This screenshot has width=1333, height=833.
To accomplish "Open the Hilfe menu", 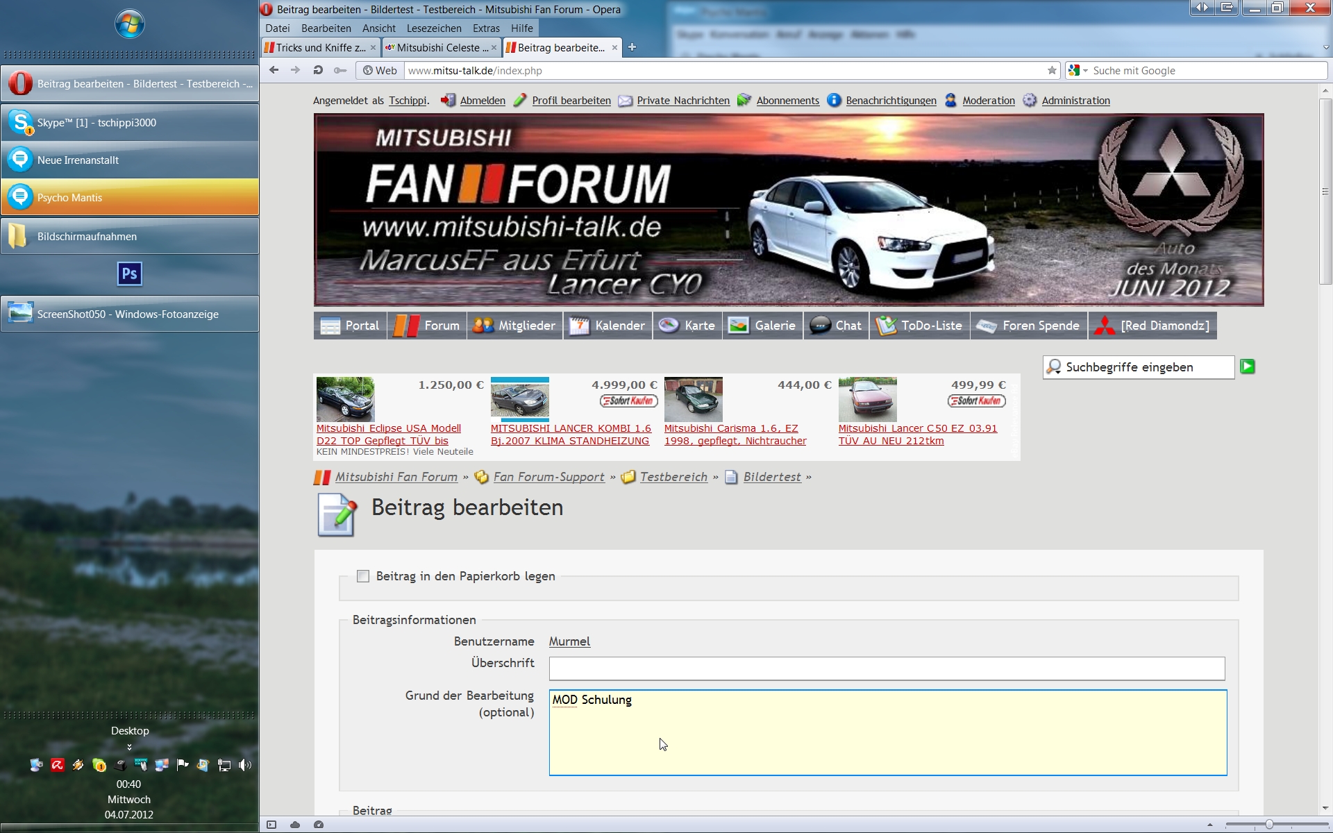I will 522,28.
